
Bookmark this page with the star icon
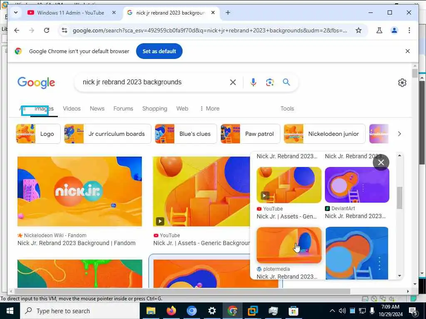coord(359,30)
